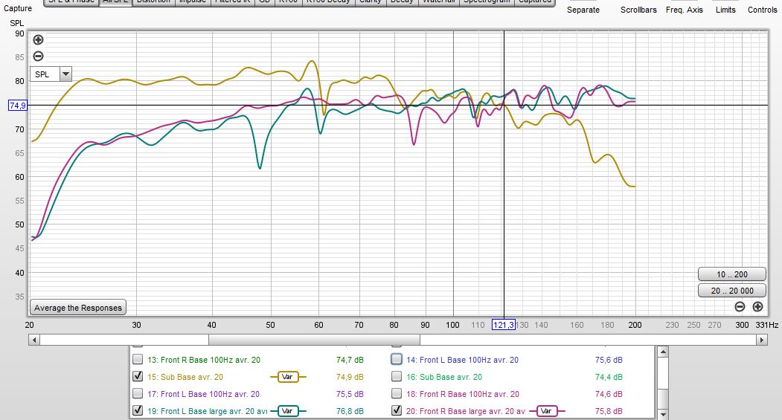Open the Limits toolbar option

725,10
